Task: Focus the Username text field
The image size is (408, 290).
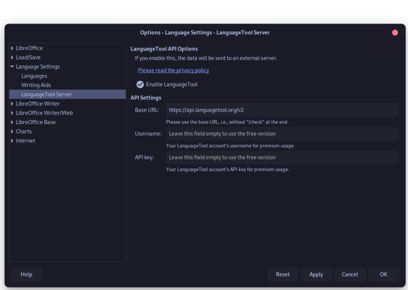Action: point(282,134)
